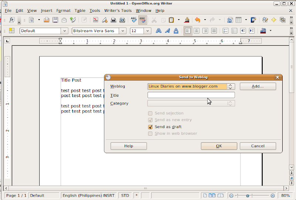This screenshot has height=200, width=296.
Task: Open the font size dropdown
Action: (x=148, y=31)
